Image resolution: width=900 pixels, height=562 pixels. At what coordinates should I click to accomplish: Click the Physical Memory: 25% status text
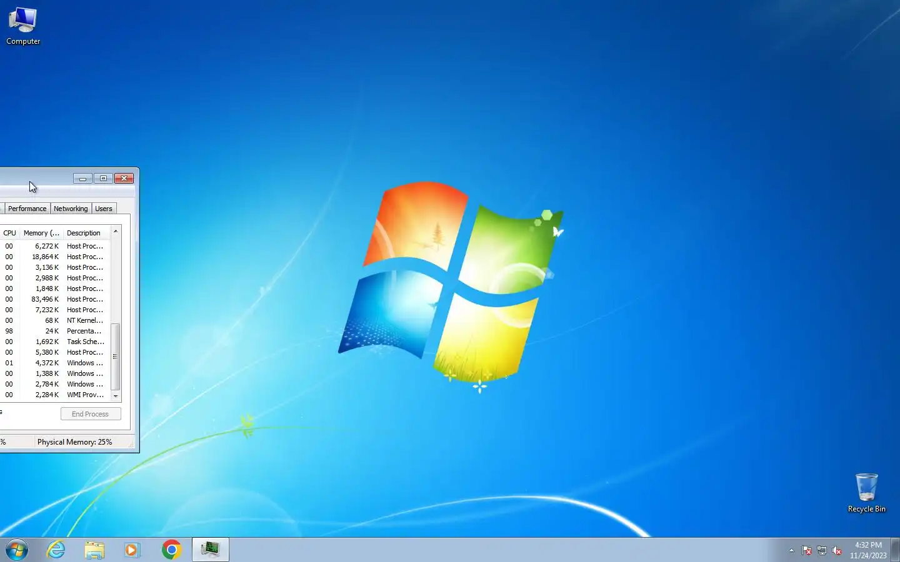click(x=74, y=442)
